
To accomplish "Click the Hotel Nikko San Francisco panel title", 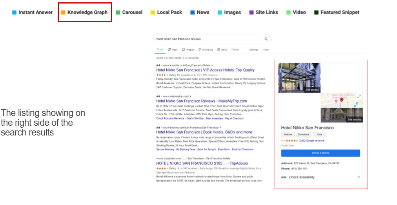I will pyautogui.click(x=308, y=128).
